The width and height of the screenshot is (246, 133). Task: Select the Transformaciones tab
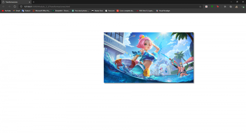click(x=14, y=2)
